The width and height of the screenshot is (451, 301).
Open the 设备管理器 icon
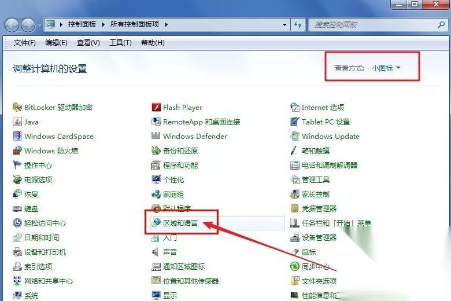[294, 237]
